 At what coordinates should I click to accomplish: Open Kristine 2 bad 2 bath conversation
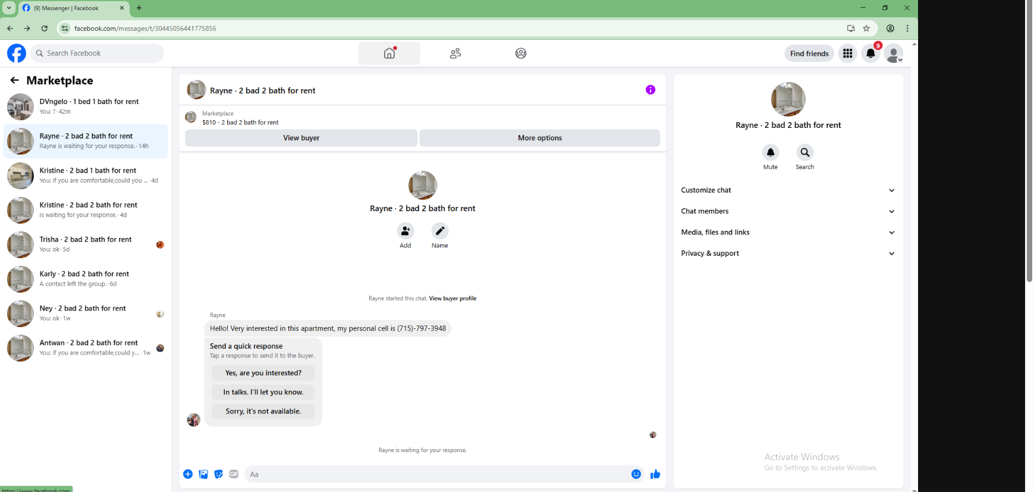point(86,210)
